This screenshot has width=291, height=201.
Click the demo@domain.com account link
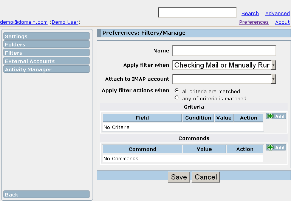(24, 22)
